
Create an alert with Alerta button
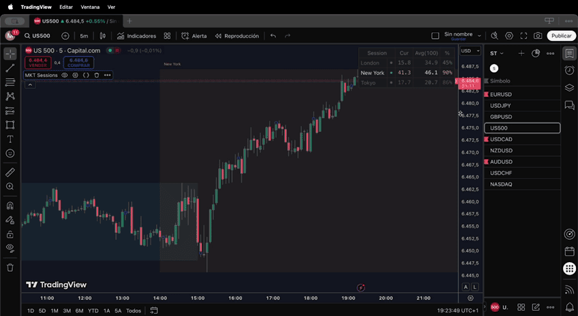tap(194, 36)
